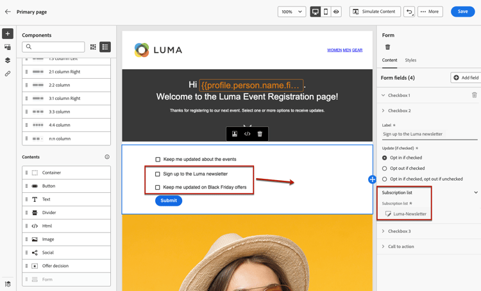Select the n:n column component
The image size is (481, 291).
(66, 138)
